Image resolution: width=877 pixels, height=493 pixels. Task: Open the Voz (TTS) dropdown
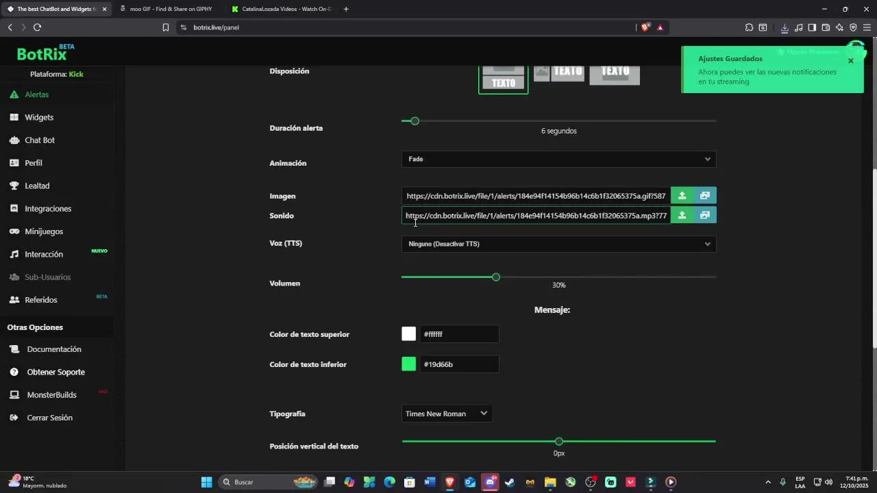(558, 244)
